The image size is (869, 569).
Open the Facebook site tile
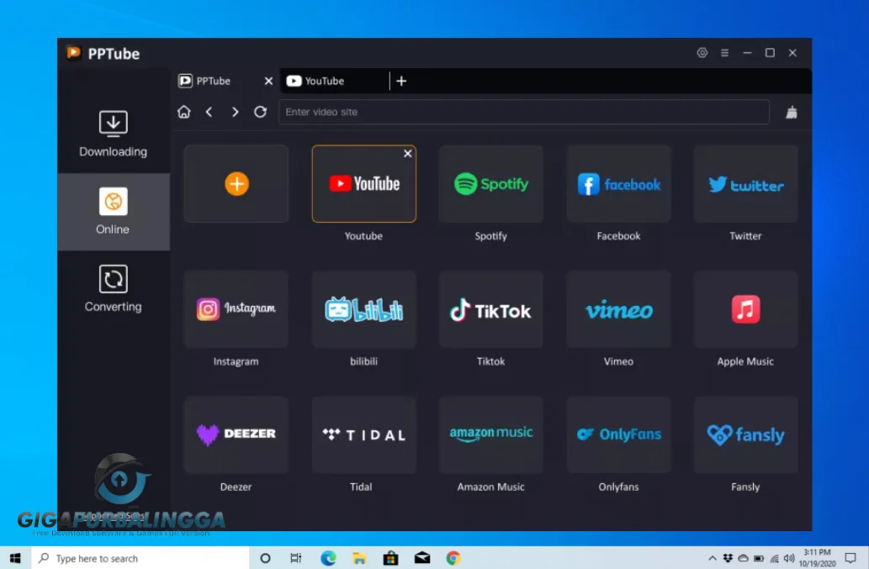(x=618, y=184)
